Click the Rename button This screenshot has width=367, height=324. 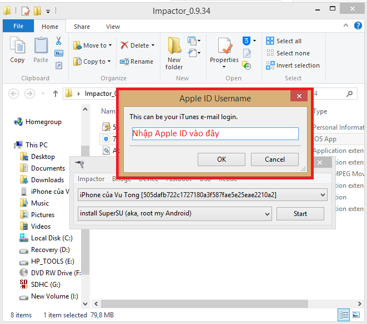point(137,61)
